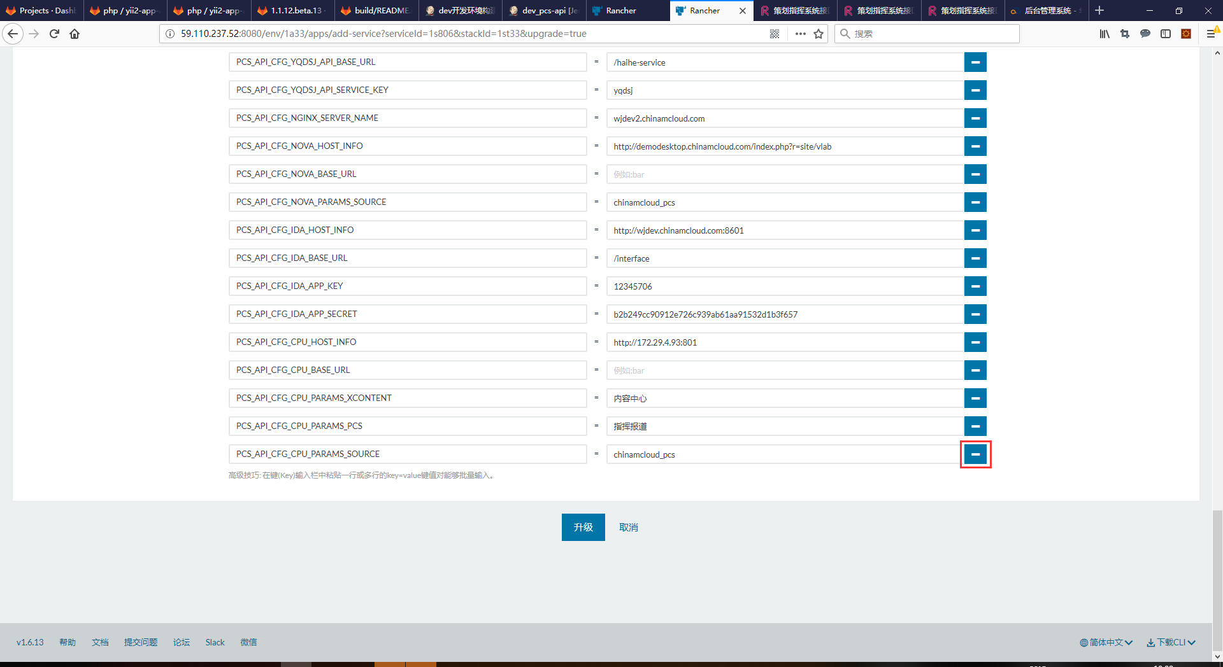
Task: Switch to the dev开发环境 tab
Action: point(461,11)
